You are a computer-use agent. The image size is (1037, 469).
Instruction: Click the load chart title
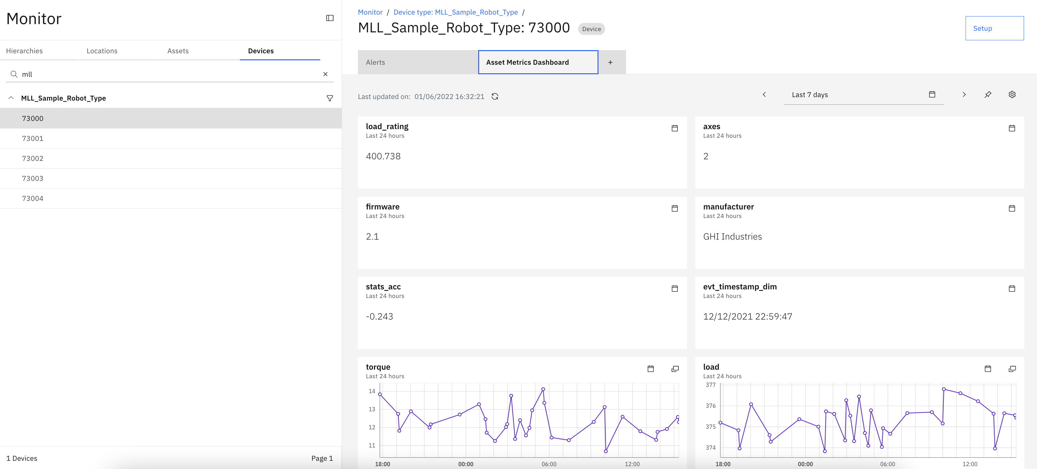pos(711,367)
